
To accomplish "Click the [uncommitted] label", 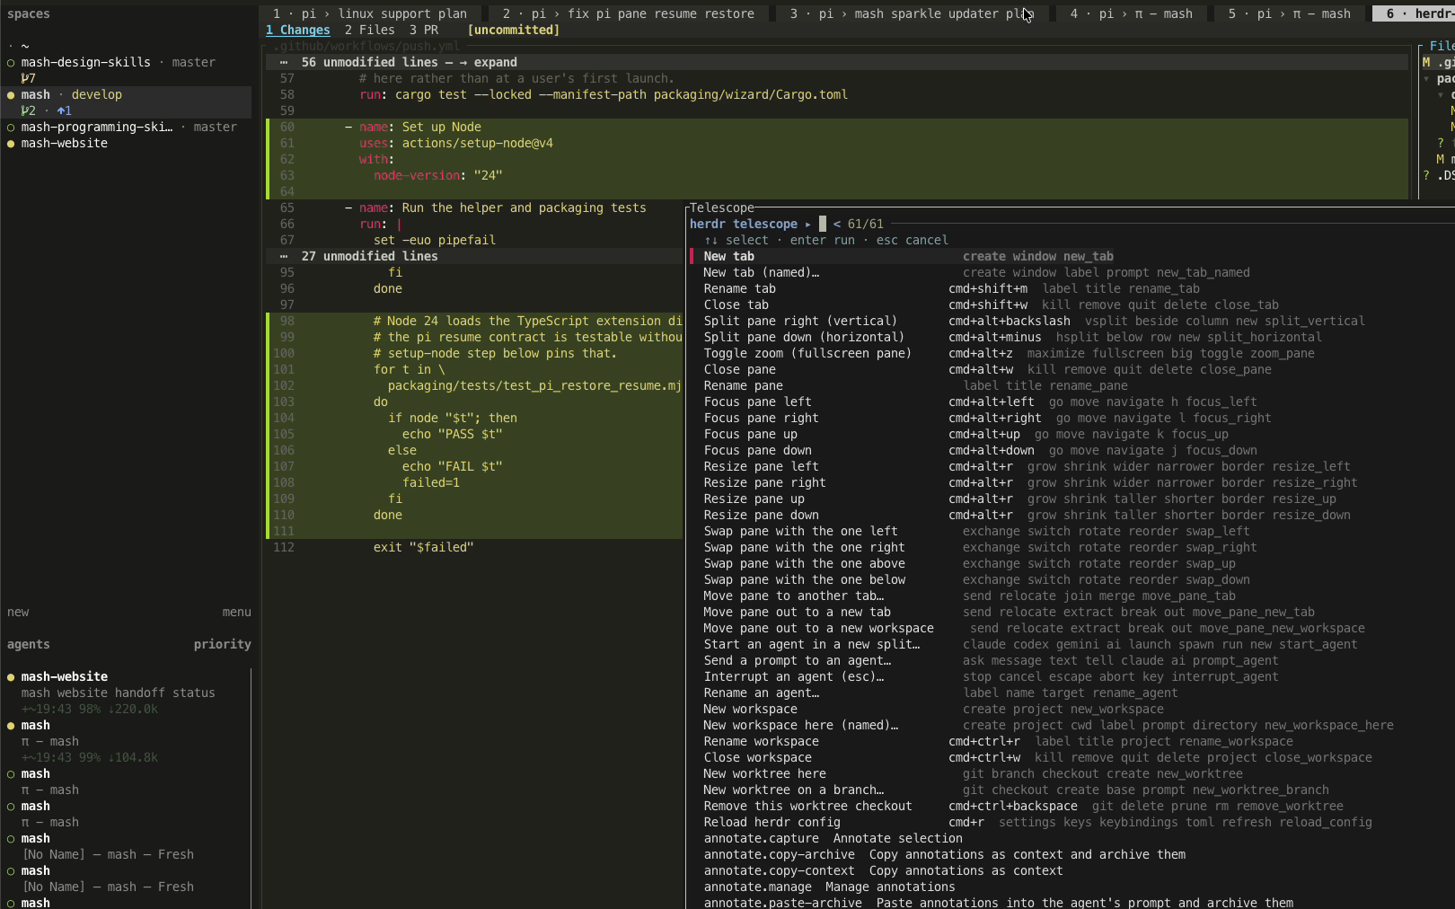I will pos(514,30).
